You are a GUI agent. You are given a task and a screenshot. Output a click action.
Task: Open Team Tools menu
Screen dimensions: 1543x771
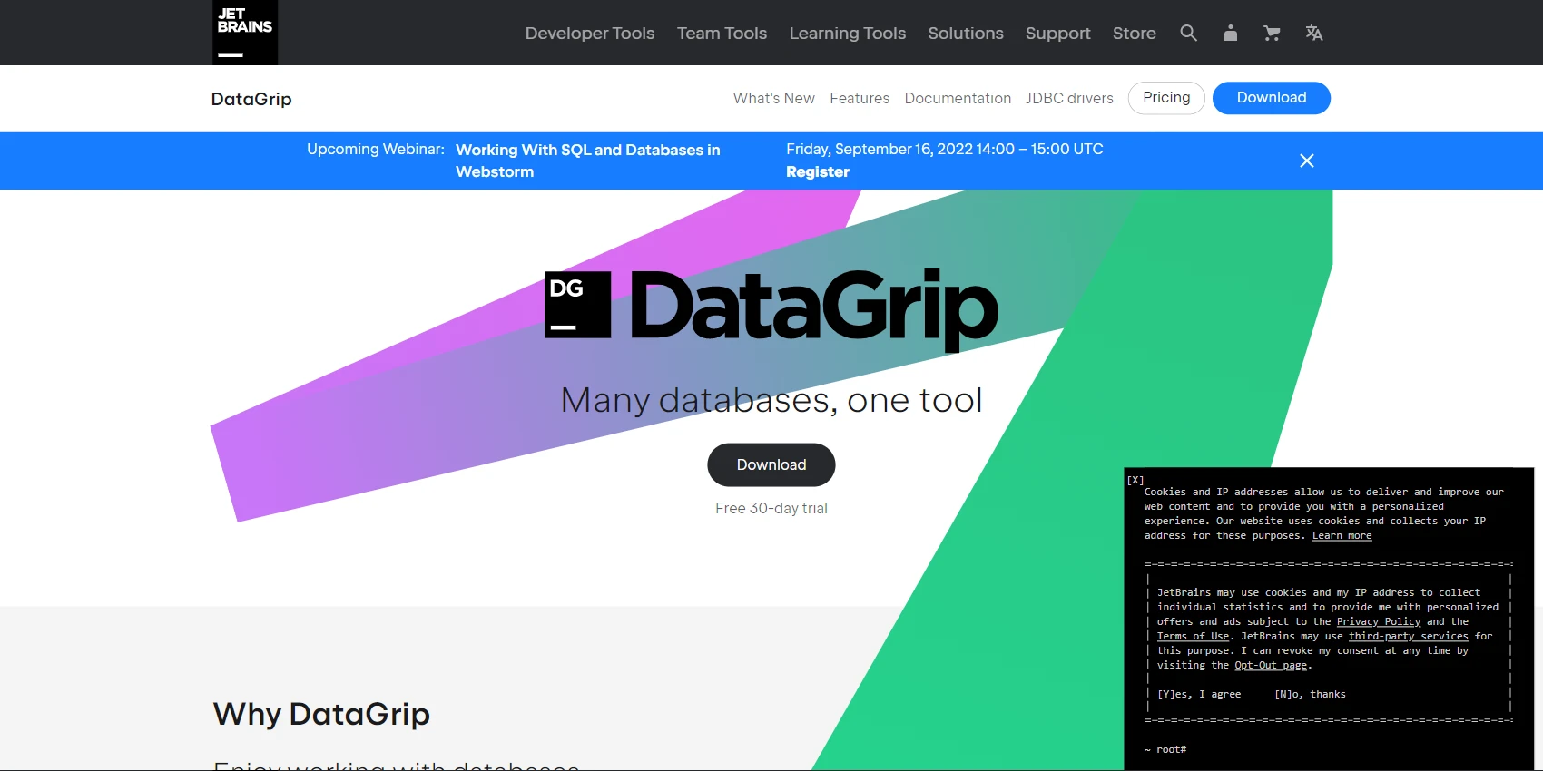pyautogui.click(x=722, y=33)
